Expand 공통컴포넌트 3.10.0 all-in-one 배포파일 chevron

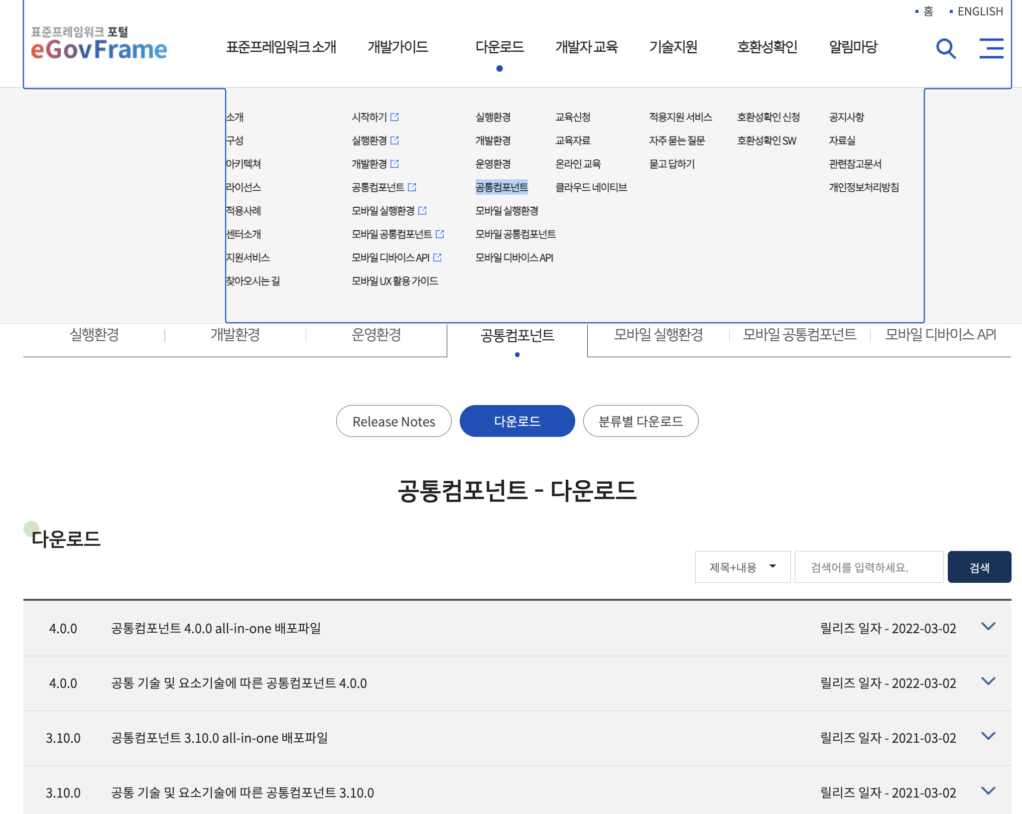click(988, 736)
